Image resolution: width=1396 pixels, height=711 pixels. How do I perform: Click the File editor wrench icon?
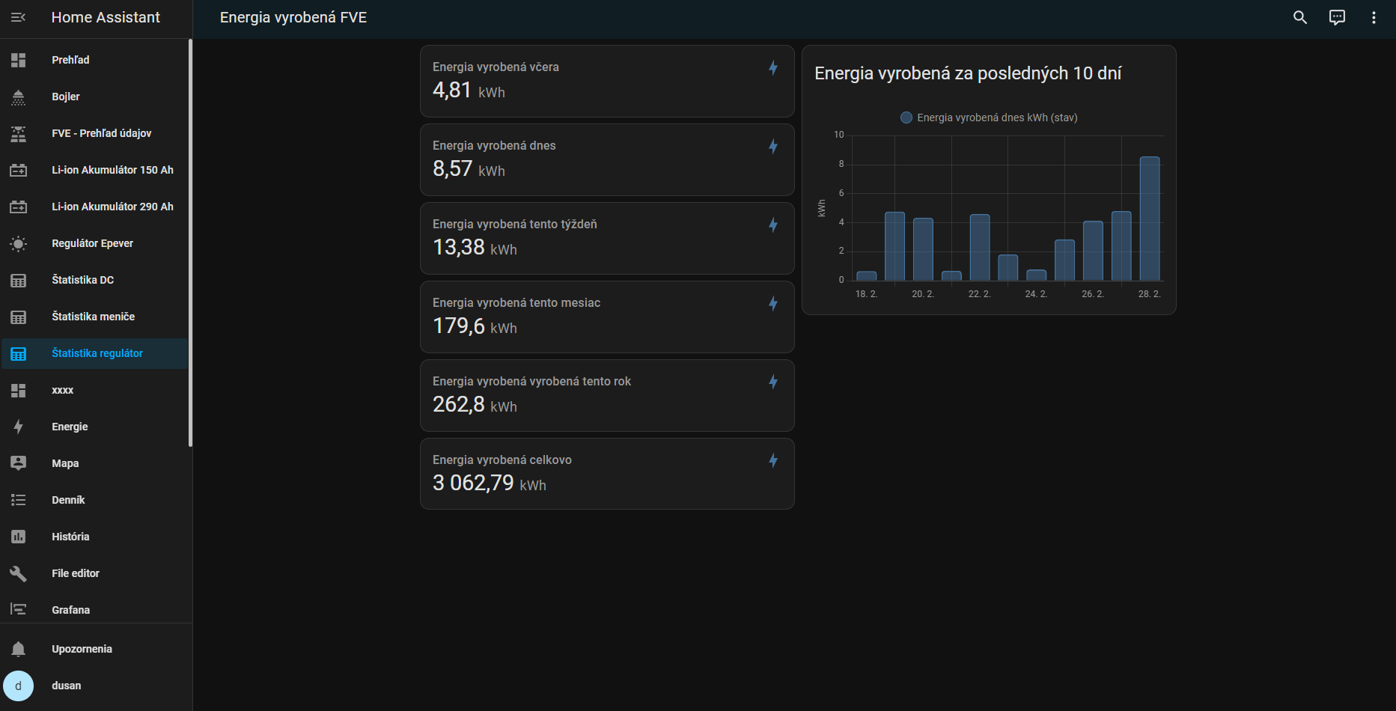pos(19,573)
